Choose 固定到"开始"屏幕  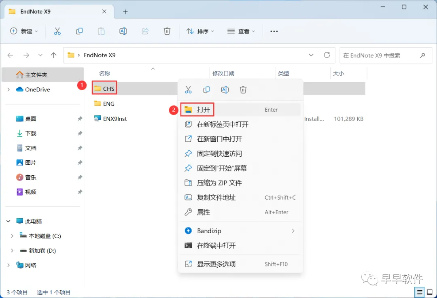click(x=240, y=168)
